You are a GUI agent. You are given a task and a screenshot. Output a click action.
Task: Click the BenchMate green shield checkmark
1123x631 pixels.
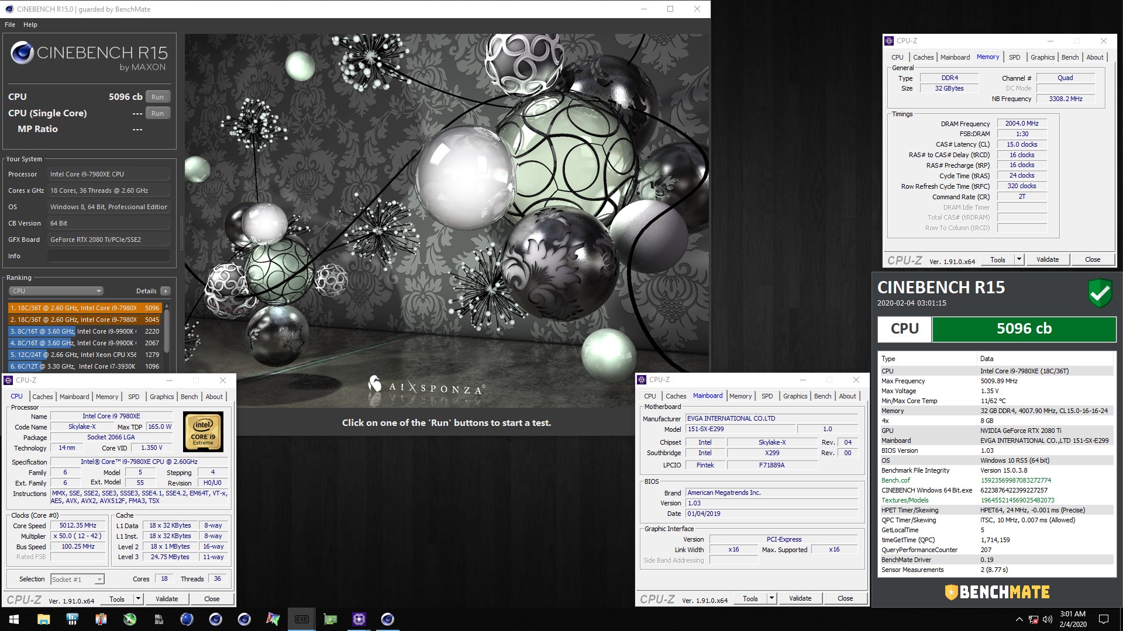[1100, 293]
